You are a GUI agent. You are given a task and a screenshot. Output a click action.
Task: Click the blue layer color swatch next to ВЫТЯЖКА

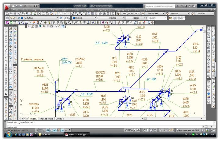(x=22, y=18)
